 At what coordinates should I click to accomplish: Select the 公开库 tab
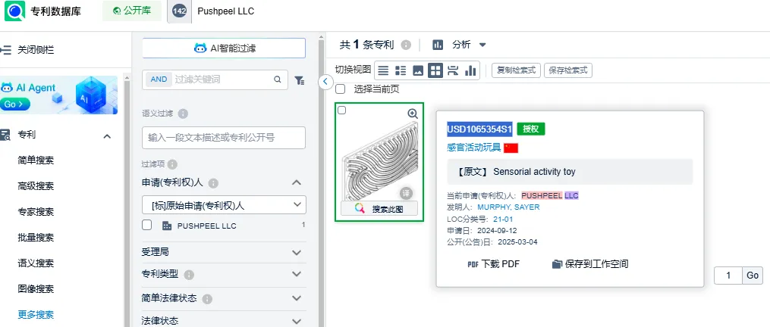click(x=131, y=11)
